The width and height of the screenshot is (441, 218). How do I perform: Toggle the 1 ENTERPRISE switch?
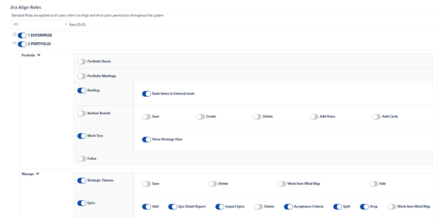click(22, 36)
